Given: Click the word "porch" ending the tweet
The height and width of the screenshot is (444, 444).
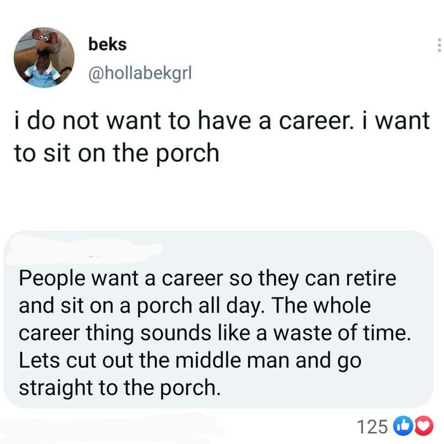Looking at the screenshot, I should tap(188, 154).
